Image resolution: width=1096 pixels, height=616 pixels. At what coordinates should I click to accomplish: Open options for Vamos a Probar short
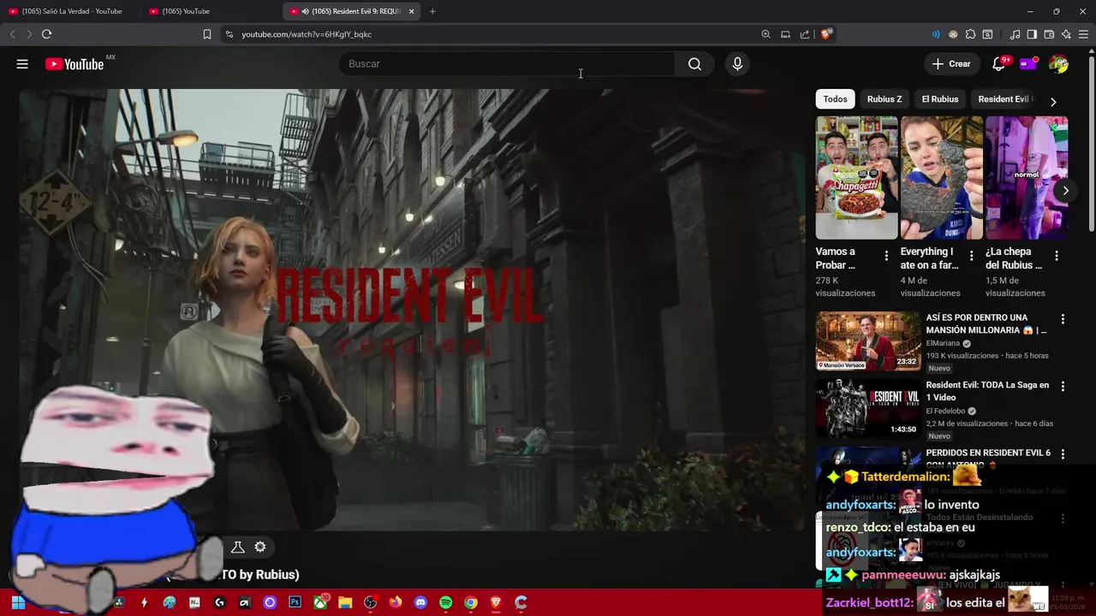tap(886, 256)
